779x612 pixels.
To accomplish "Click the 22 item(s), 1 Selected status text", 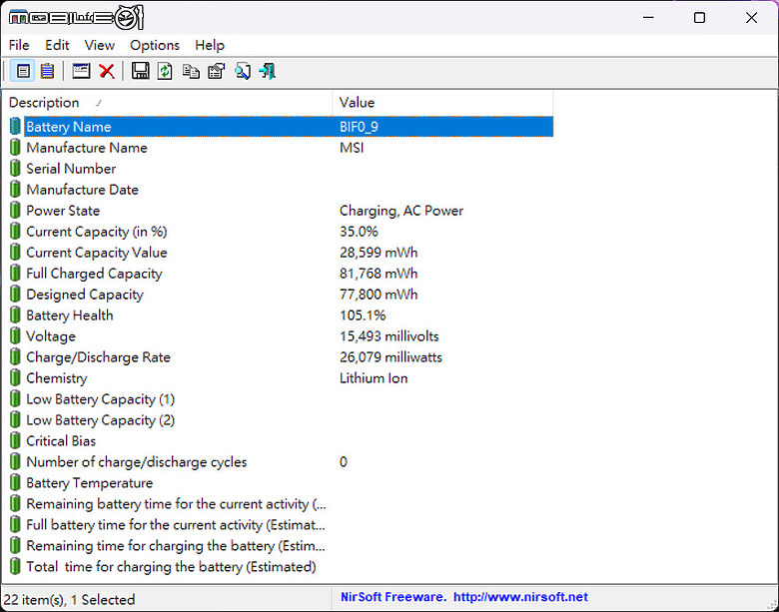I will 69,600.
